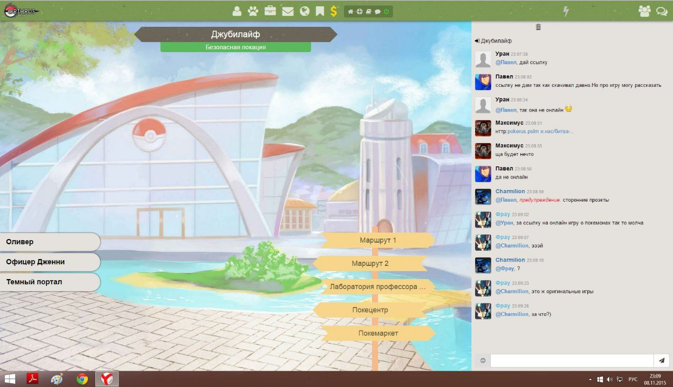Click the bookmark icon in top bar

(x=320, y=11)
